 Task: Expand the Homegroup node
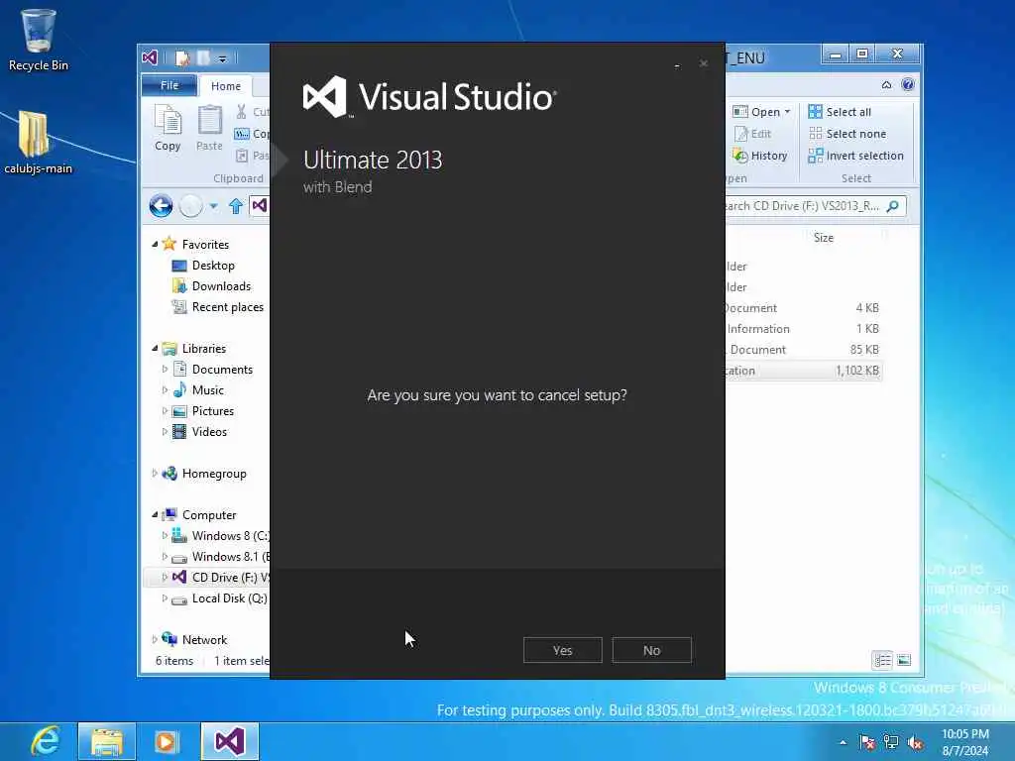pyautogui.click(x=155, y=473)
